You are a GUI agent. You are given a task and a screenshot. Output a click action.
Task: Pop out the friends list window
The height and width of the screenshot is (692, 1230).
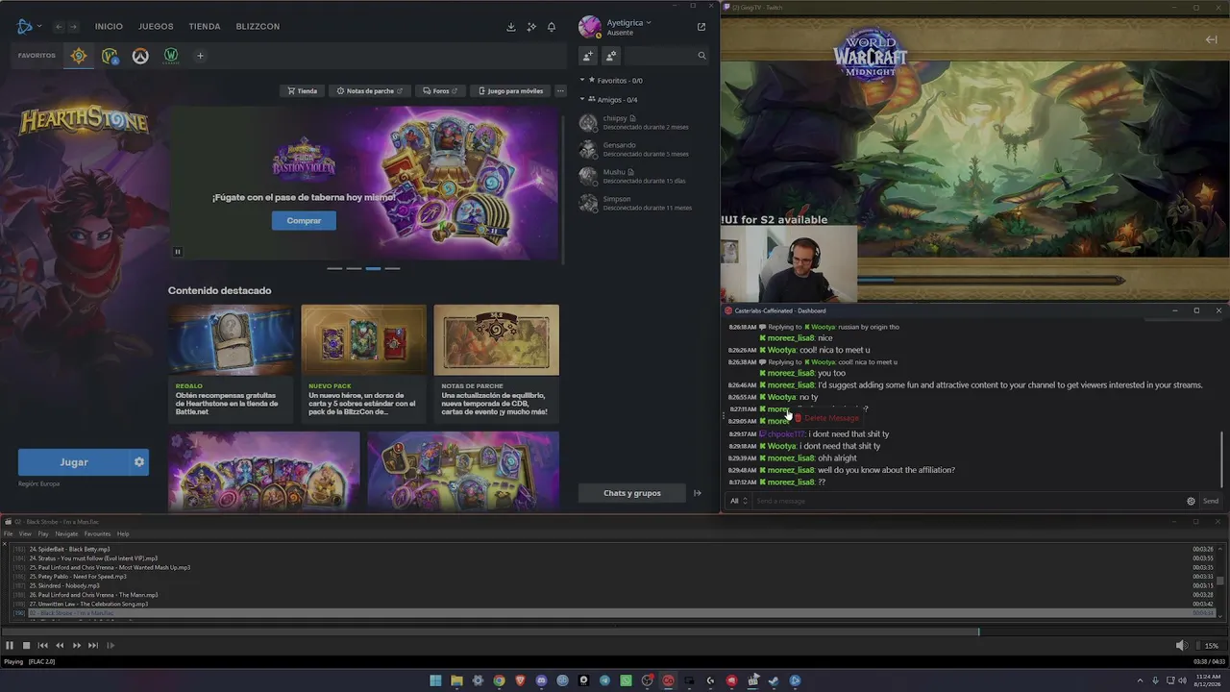click(x=701, y=27)
